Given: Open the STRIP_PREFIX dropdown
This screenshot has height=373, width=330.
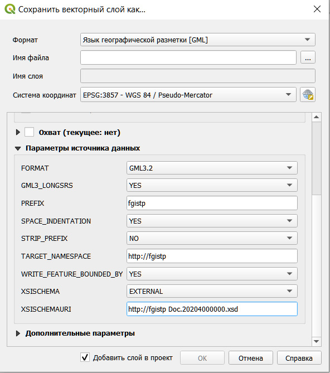Looking at the screenshot, I should 212,238.
